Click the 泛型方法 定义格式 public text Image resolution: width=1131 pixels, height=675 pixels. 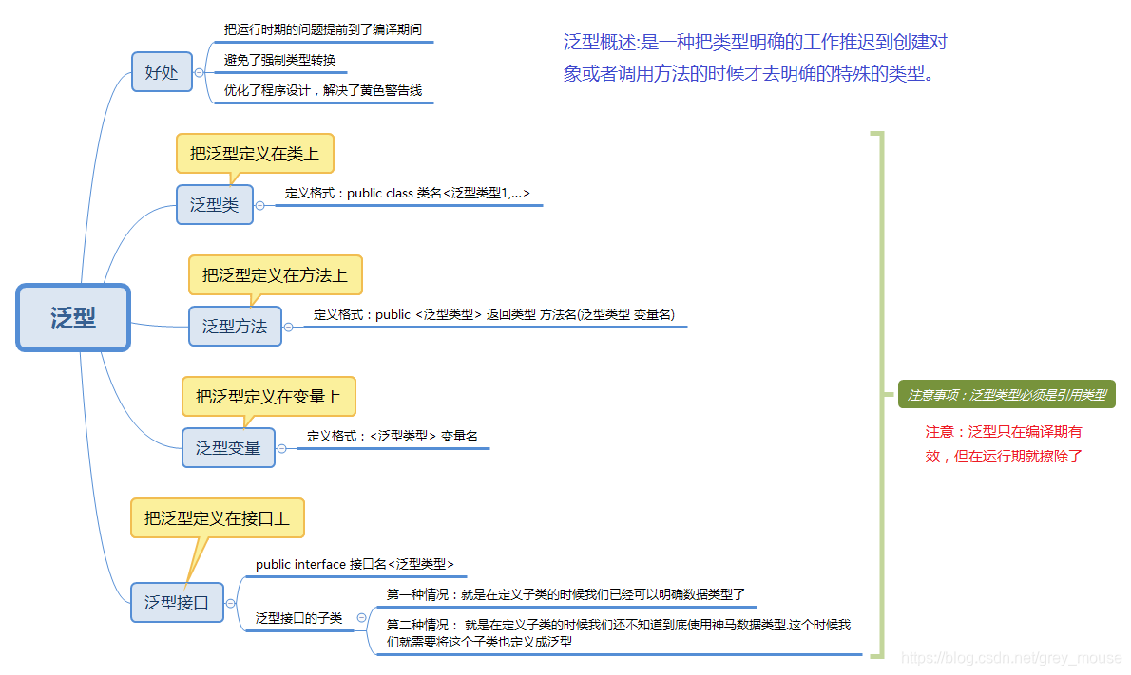[494, 314]
